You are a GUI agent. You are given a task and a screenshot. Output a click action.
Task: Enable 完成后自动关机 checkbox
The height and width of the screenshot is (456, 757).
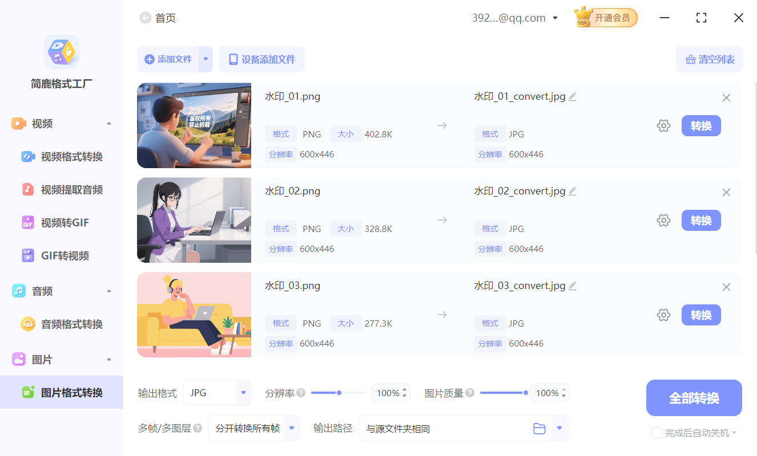pyautogui.click(x=657, y=433)
